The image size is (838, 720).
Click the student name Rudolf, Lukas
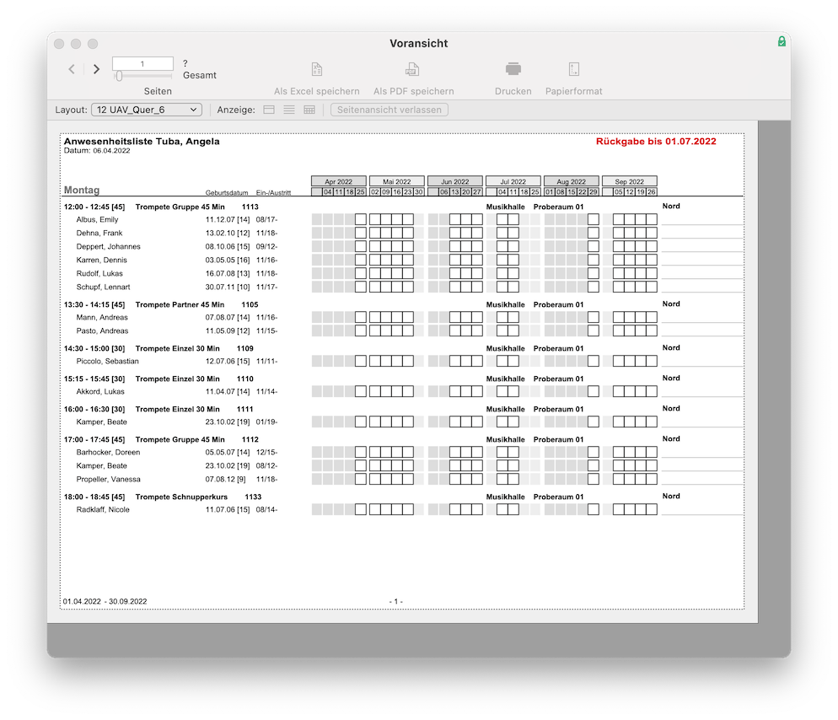coord(99,273)
